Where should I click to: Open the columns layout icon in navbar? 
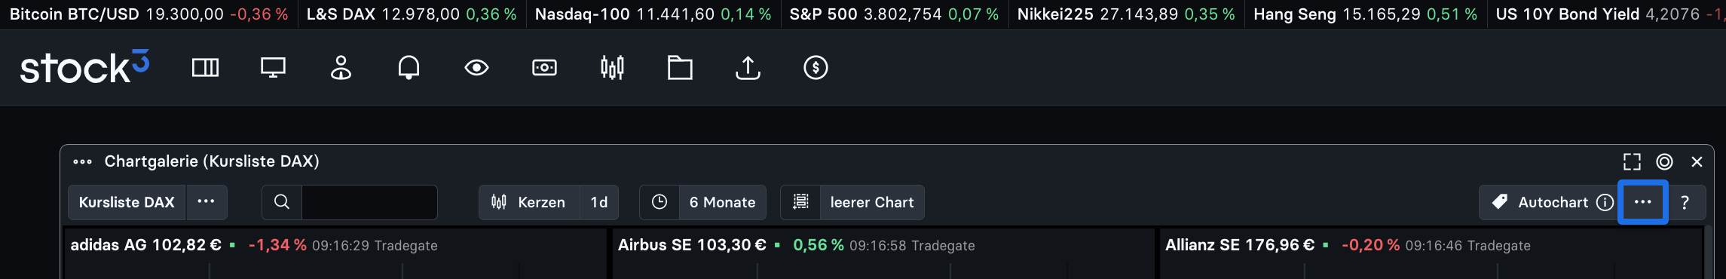tap(205, 68)
